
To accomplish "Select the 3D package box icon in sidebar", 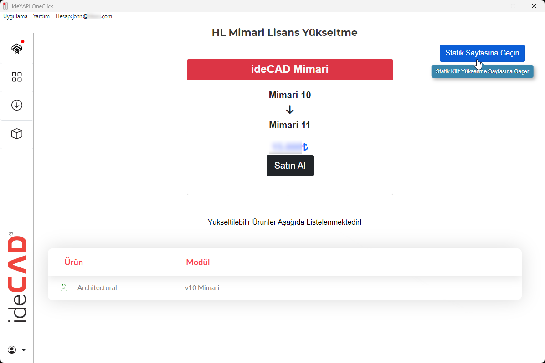I will tap(17, 134).
